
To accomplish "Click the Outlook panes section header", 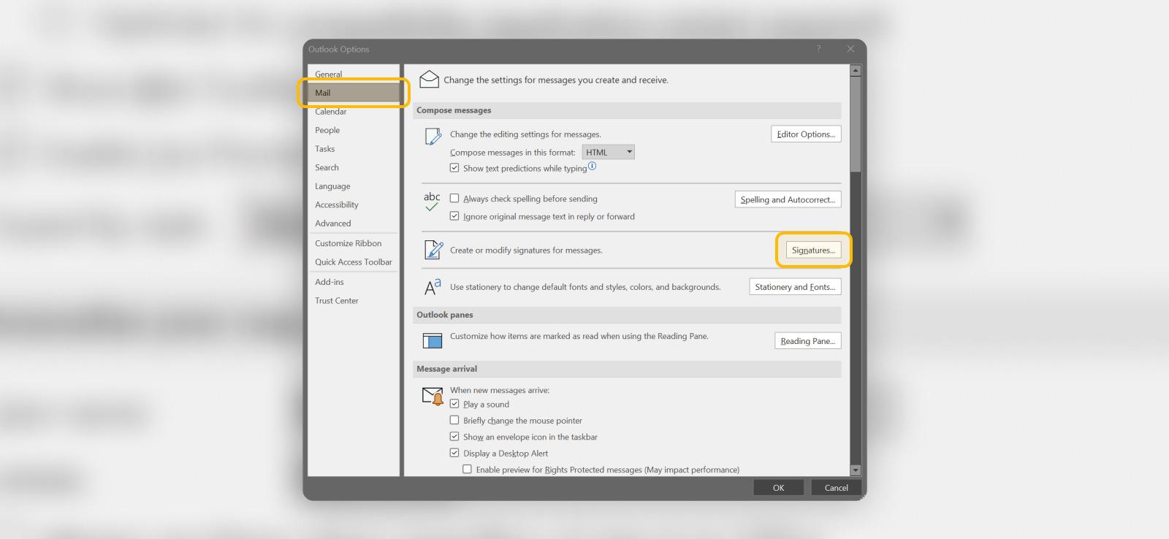I will coord(627,315).
